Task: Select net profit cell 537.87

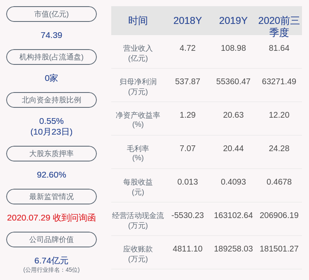Action: point(187,82)
